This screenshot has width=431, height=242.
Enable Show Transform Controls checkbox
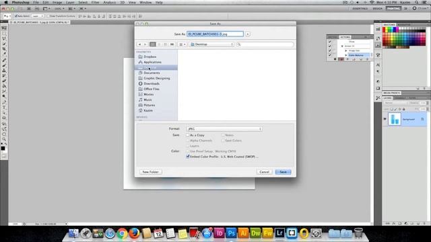point(48,16)
